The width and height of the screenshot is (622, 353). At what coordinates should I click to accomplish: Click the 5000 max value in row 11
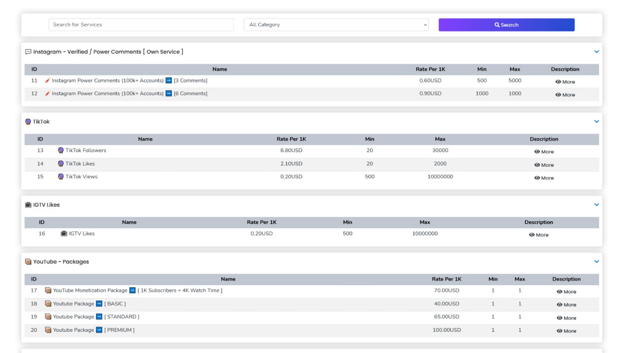pos(515,81)
